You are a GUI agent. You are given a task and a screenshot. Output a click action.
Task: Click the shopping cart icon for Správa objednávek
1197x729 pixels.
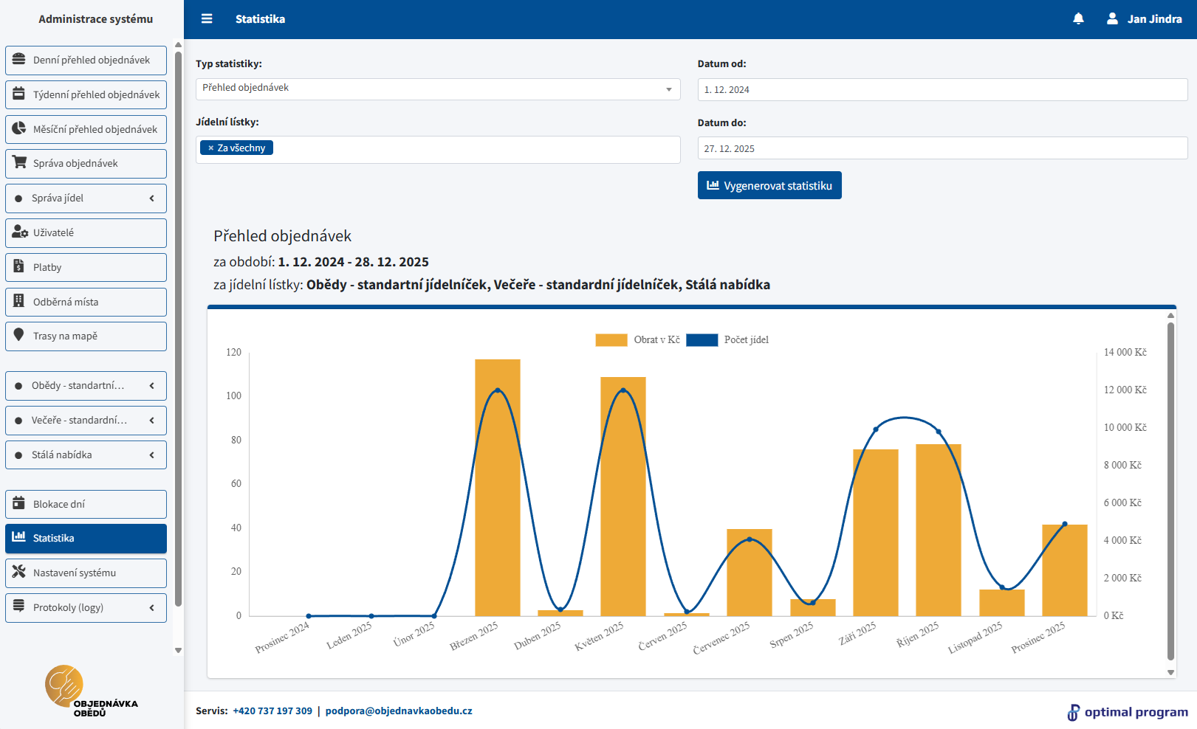point(19,163)
